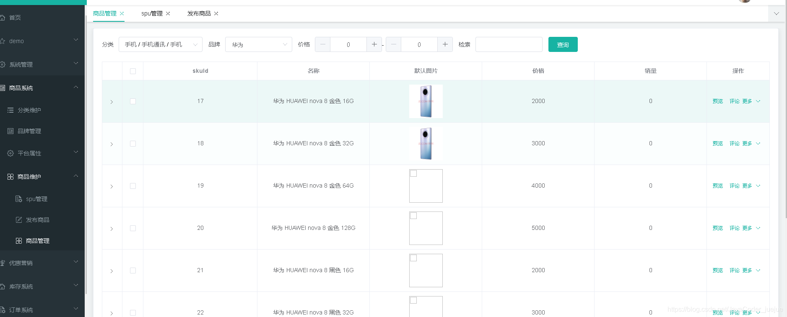Click the 分类维护 list icon in sidebar
Image resolution: width=787 pixels, height=317 pixels.
(10, 110)
